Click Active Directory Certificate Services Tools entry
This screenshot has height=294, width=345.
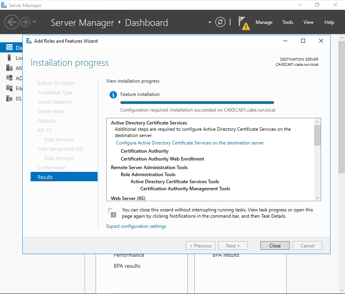coord(175,182)
